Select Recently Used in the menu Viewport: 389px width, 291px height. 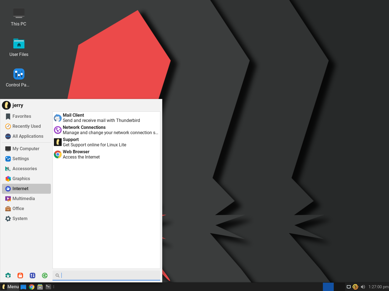point(26,126)
